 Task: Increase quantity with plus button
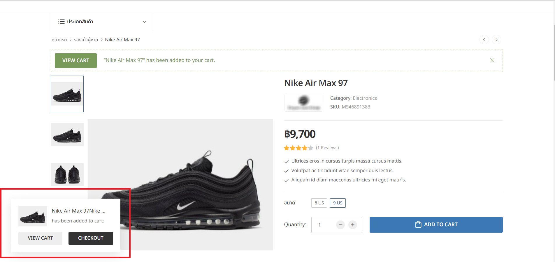[x=353, y=225]
